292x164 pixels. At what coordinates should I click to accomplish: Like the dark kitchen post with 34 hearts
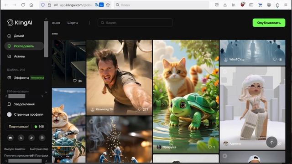75,81
